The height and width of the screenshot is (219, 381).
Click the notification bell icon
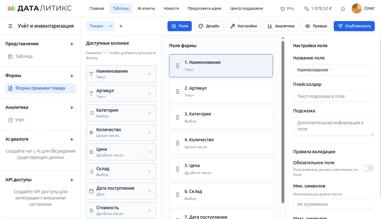click(x=343, y=9)
